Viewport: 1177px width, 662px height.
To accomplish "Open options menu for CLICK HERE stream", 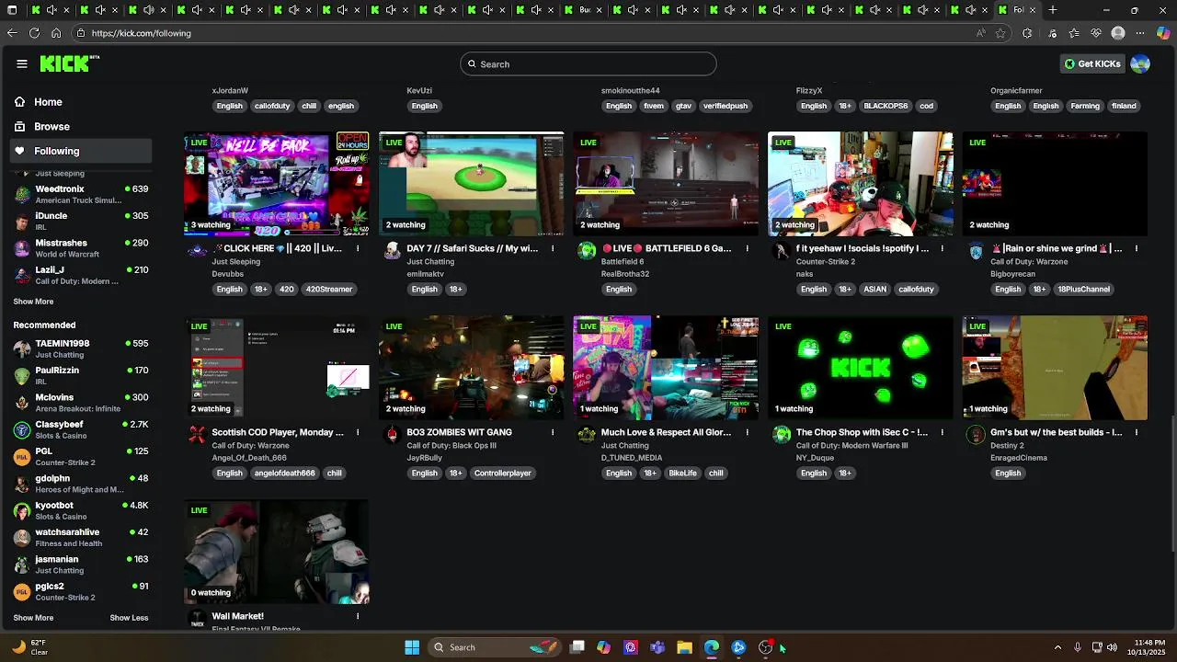I will coord(358,248).
